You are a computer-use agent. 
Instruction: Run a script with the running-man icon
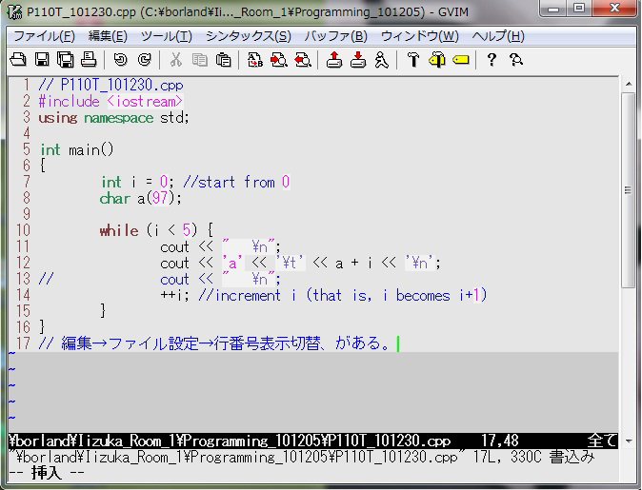pyautogui.click(x=382, y=60)
